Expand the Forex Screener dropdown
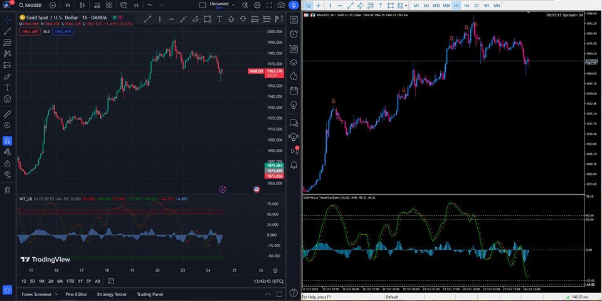 tap(55, 294)
